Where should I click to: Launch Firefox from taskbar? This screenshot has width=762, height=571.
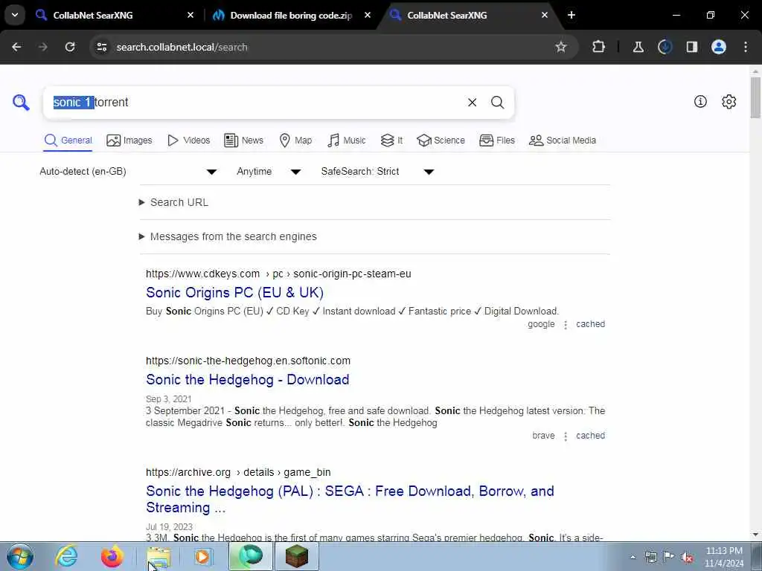pyautogui.click(x=112, y=556)
